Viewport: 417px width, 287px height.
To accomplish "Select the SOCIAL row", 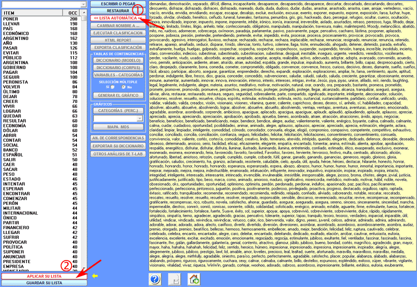I will tap(41, 145).
